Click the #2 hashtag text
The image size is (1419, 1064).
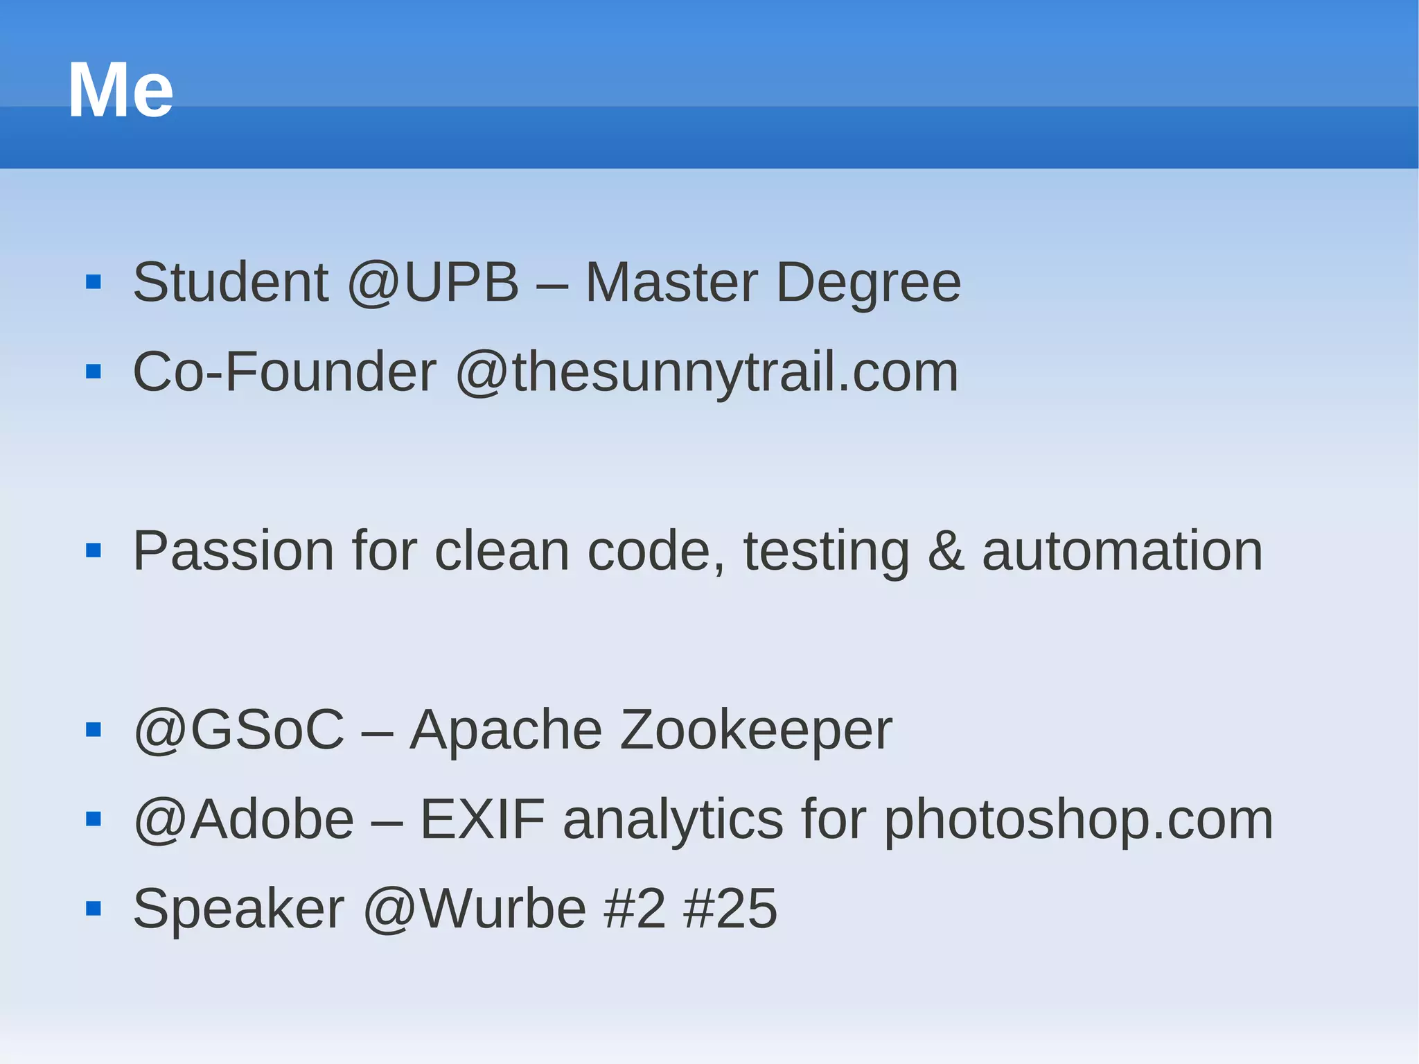click(635, 909)
